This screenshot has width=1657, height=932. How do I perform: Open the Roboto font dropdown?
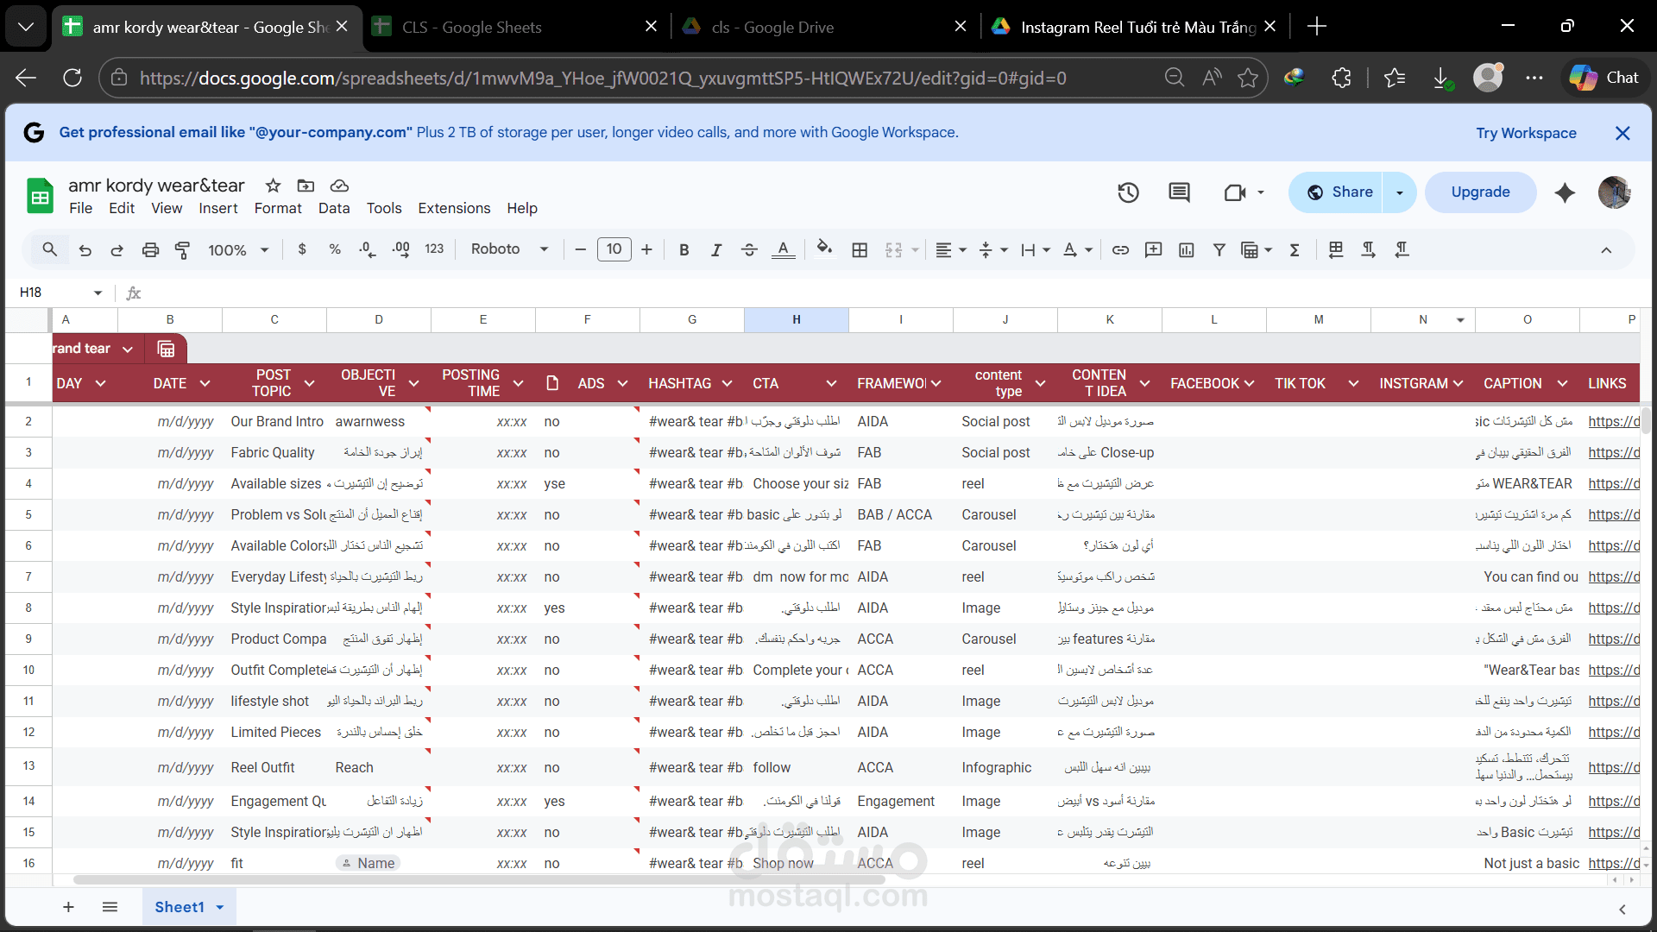pyautogui.click(x=509, y=249)
